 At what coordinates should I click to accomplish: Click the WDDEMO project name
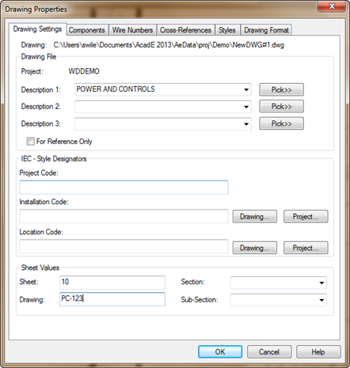tap(84, 71)
